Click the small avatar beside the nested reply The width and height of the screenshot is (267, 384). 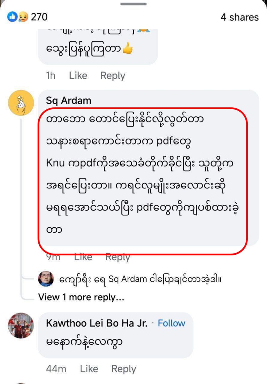coord(46,279)
